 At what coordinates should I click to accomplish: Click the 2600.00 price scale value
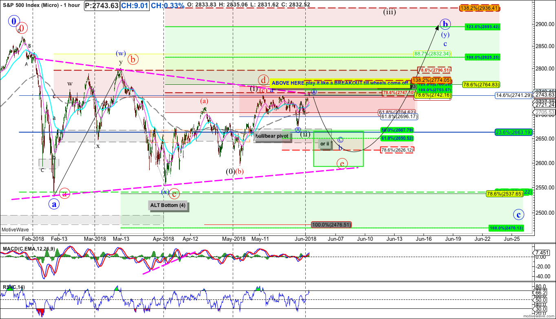tap(545, 163)
